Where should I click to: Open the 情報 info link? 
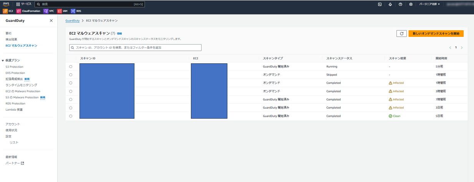pyautogui.click(x=119, y=34)
